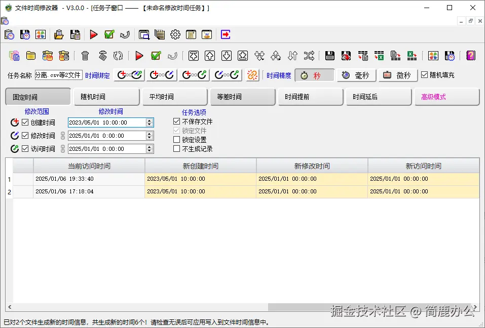Open the settings gear icon on the toolbar
Screen dimensions: 485x328
pos(176,34)
